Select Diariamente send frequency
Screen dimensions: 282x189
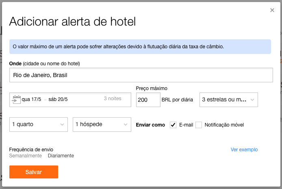[x=61, y=156]
